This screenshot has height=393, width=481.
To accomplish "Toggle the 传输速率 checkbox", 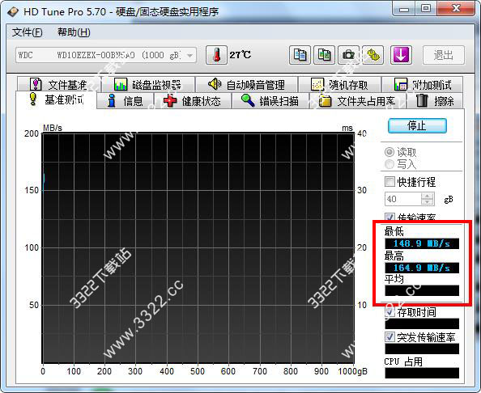I will [x=389, y=218].
